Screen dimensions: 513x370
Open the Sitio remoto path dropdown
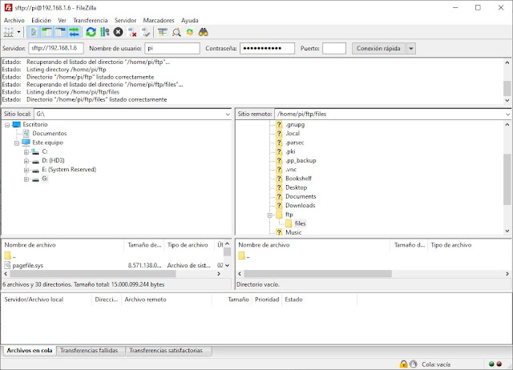click(507, 114)
